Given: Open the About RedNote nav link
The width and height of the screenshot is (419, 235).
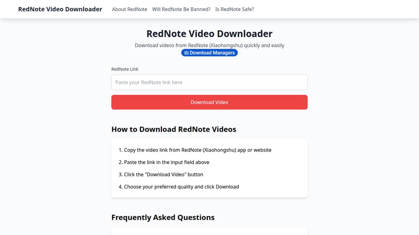Looking at the screenshot, I should (x=130, y=9).
